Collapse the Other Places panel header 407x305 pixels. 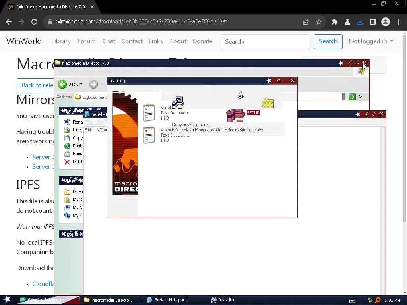71,180
